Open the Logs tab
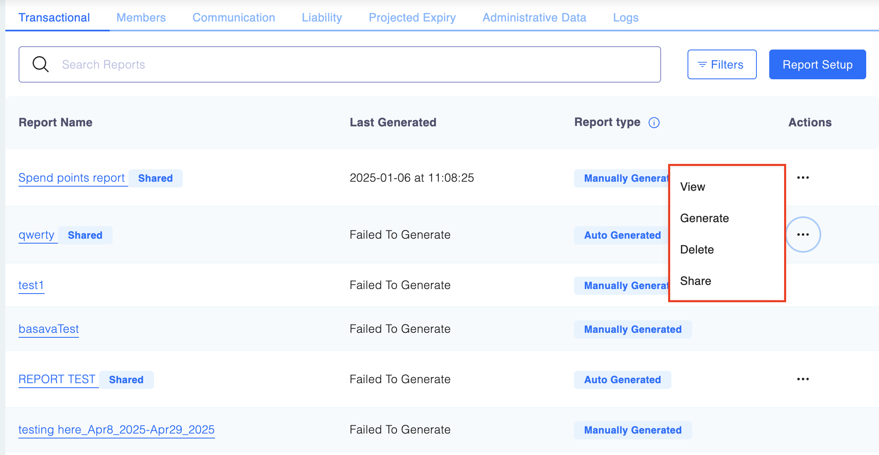 (x=625, y=18)
